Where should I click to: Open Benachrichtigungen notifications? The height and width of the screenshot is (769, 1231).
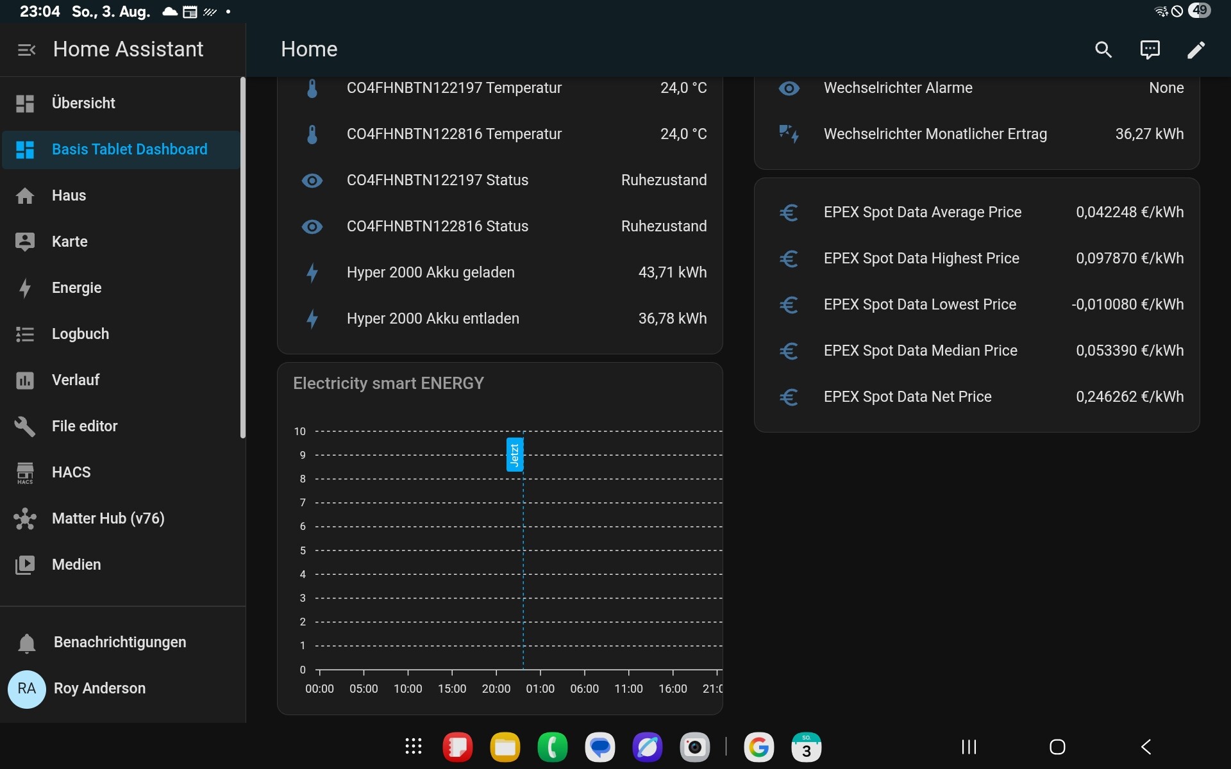coord(119,642)
